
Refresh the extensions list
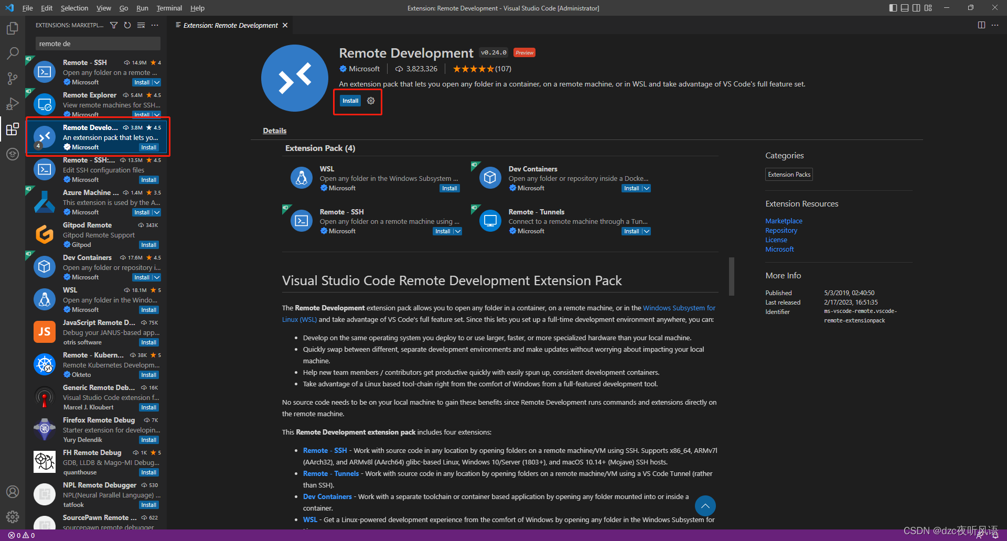pyautogui.click(x=127, y=25)
